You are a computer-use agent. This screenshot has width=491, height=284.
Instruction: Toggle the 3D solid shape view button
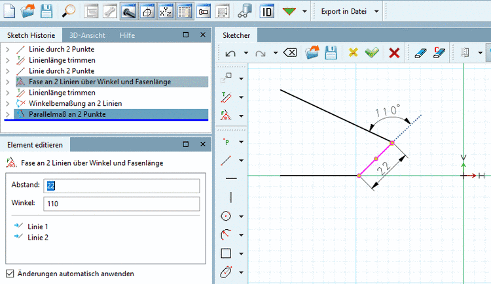(x=147, y=12)
